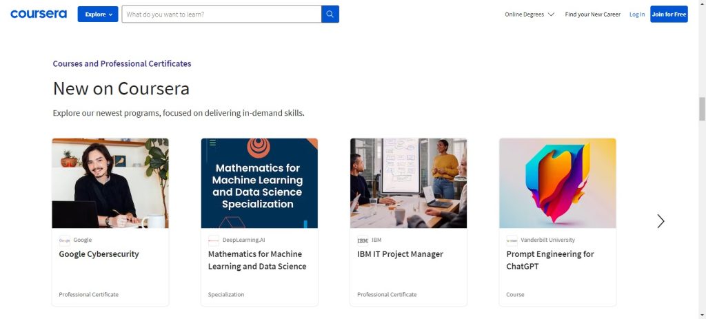Viewport: 706px width, 319px height.
Task: Click the page vertical scrollbar thumb
Action: point(702,108)
